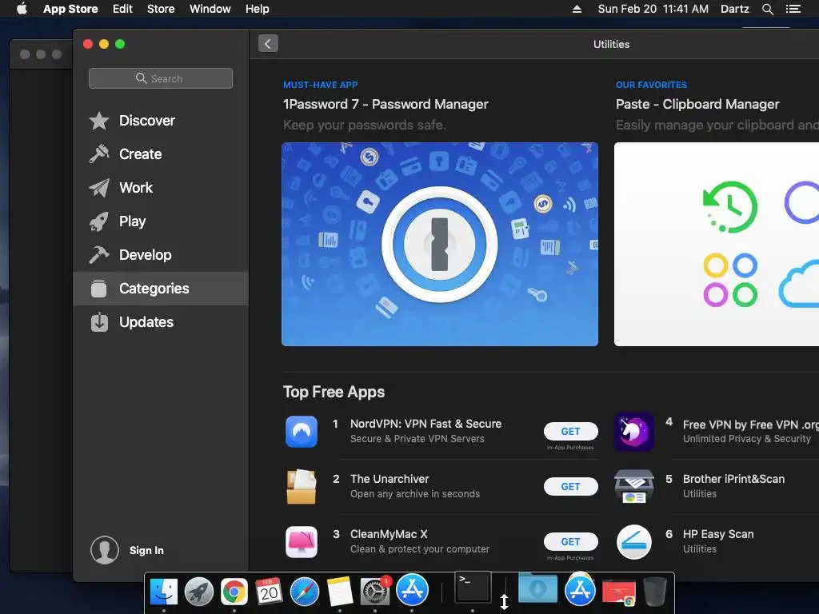This screenshot has width=819, height=614.
Task: Open Calendar from the dock
Action: click(269, 592)
